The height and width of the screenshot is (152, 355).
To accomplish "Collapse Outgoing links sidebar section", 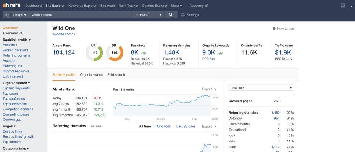I will [x=16, y=149].
